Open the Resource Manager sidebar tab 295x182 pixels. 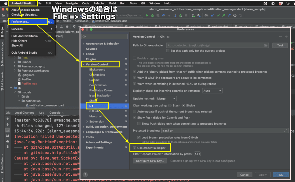(x=2, y=54)
